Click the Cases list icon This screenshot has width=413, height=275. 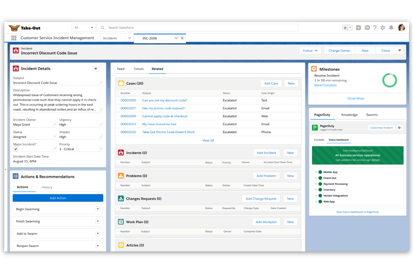(x=121, y=83)
